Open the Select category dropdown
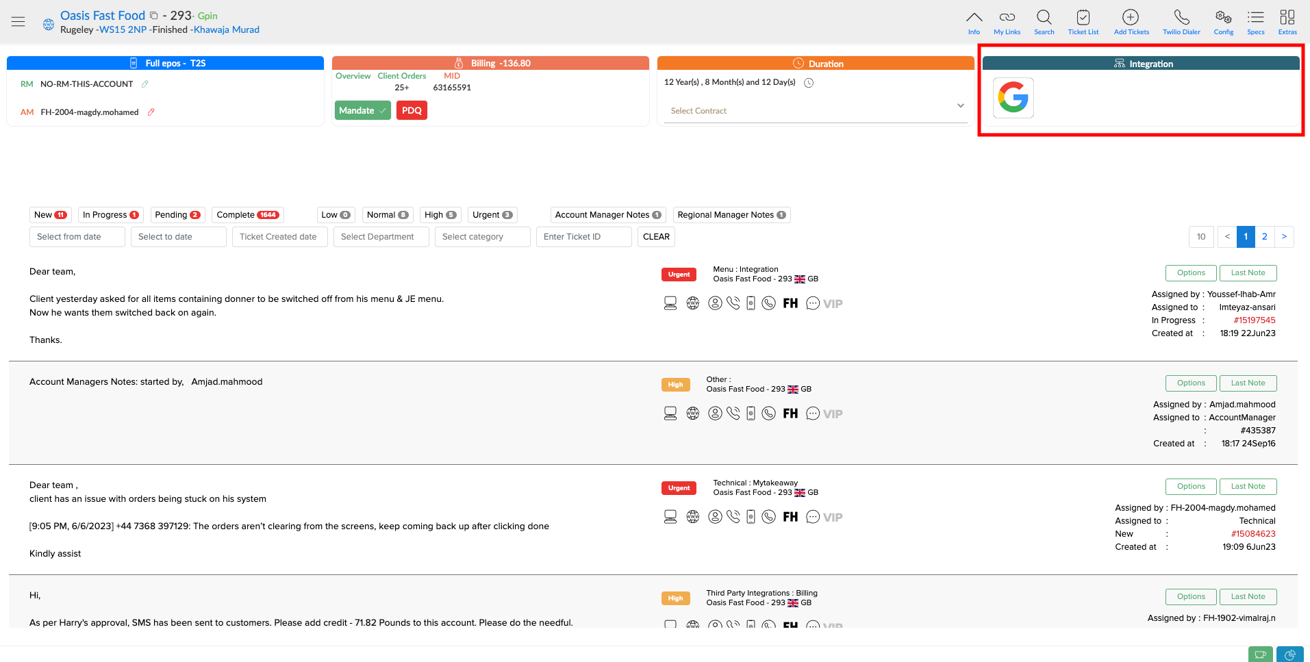This screenshot has height=662, width=1310. tap(483, 237)
